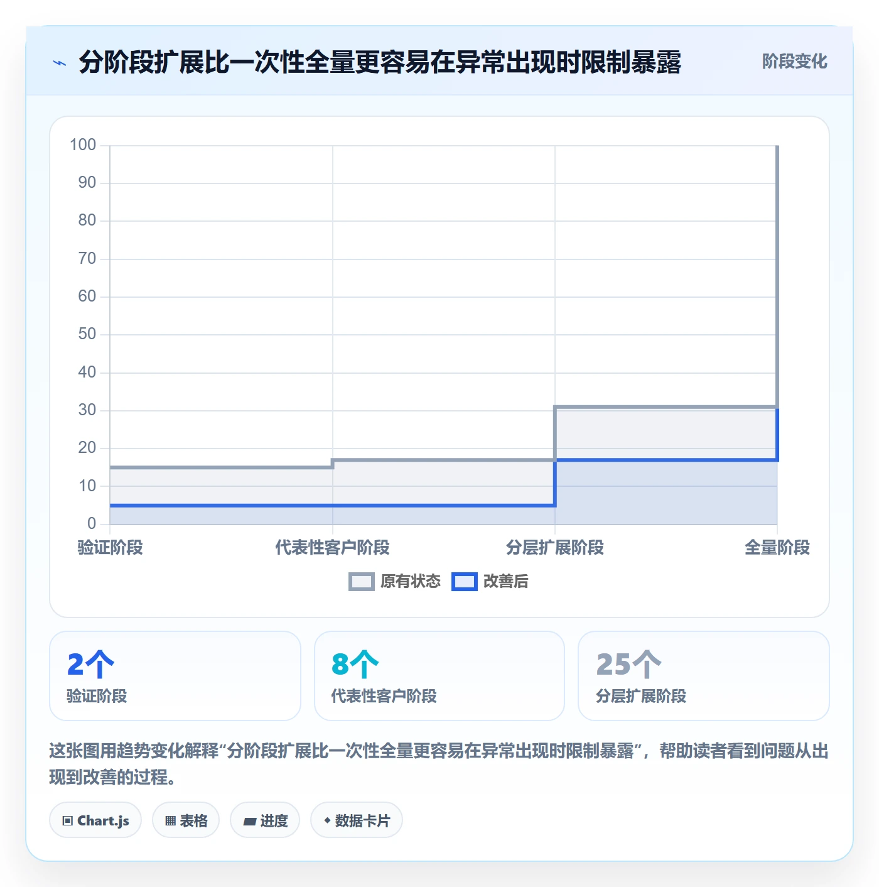Select the 进度 tag chip
The height and width of the screenshot is (887, 879).
point(265,820)
